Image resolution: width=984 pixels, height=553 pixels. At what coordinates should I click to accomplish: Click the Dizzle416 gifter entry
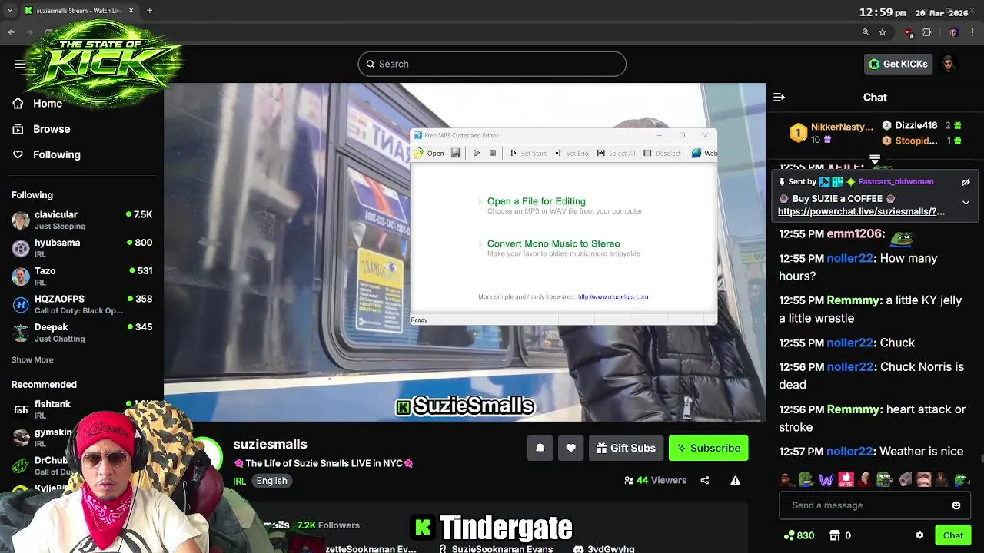point(922,125)
